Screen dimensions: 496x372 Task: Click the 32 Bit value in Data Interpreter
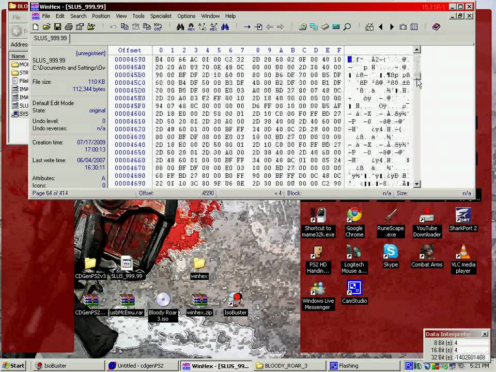pyautogui.click(x=470, y=357)
